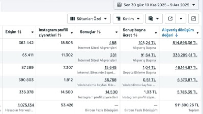Open Instagram profili ziyaretleri column menu arrow

coord(72,33)
